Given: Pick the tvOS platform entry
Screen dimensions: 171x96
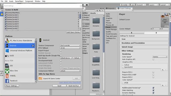Looking at the screenshot, I should point(20,56).
